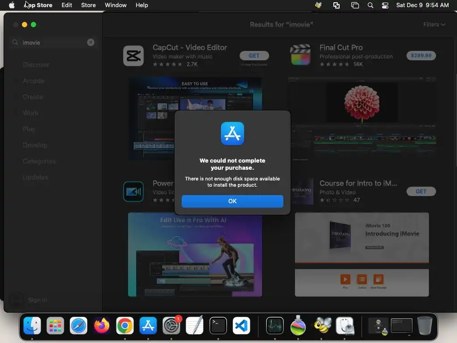
Task: Click the CapCut app icon
Action: [133, 56]
